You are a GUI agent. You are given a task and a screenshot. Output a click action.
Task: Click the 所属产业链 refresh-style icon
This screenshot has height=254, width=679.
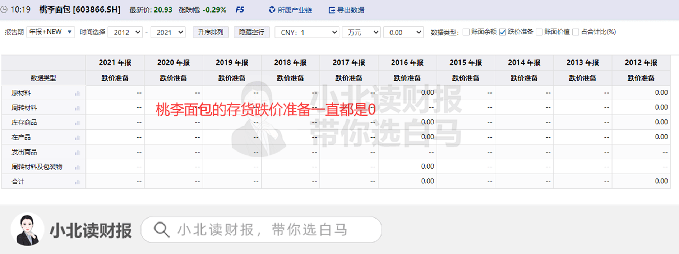tap(272, 10)
